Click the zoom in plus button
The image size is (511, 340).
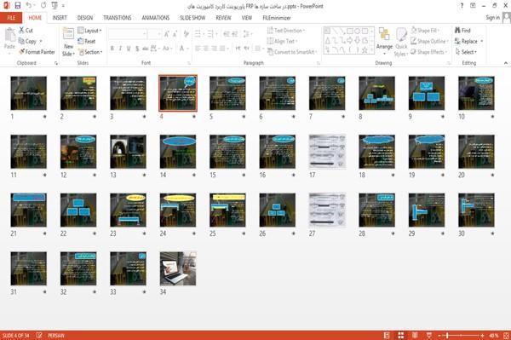[x=482, y=335]
